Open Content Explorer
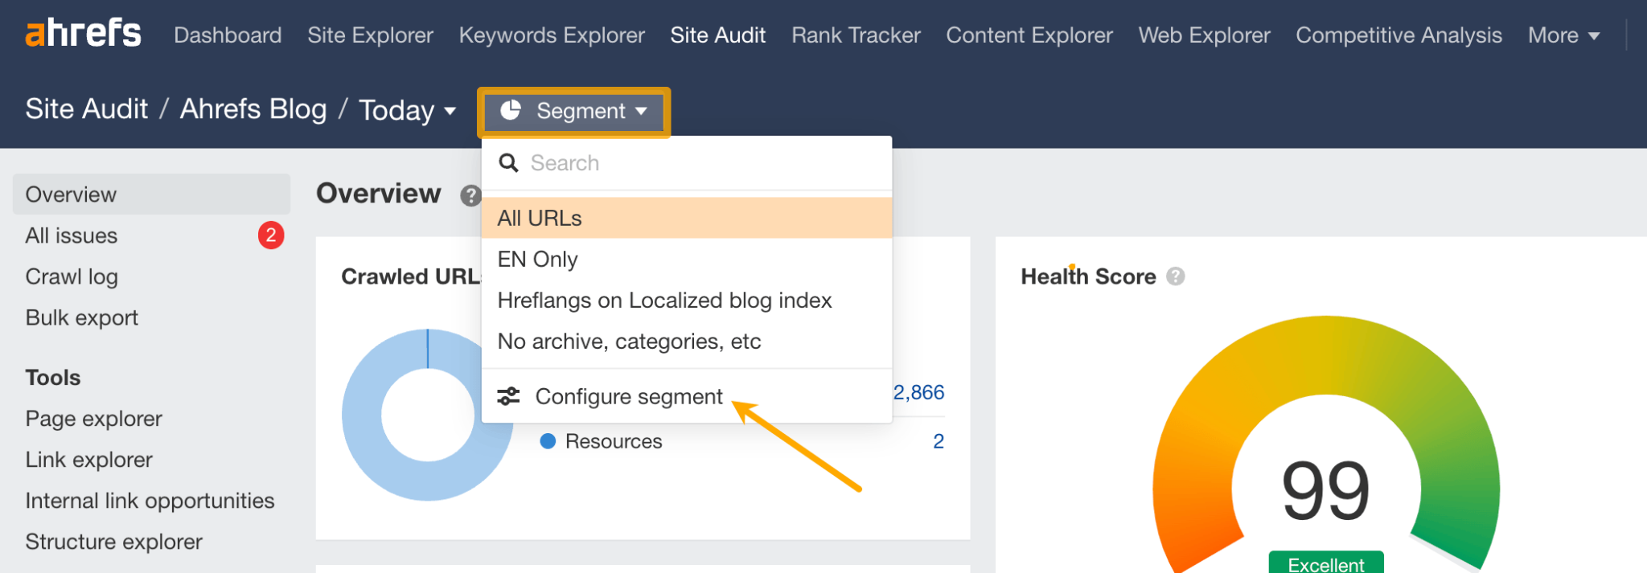The image size is (1647, 573). (x=1029, y=35)
